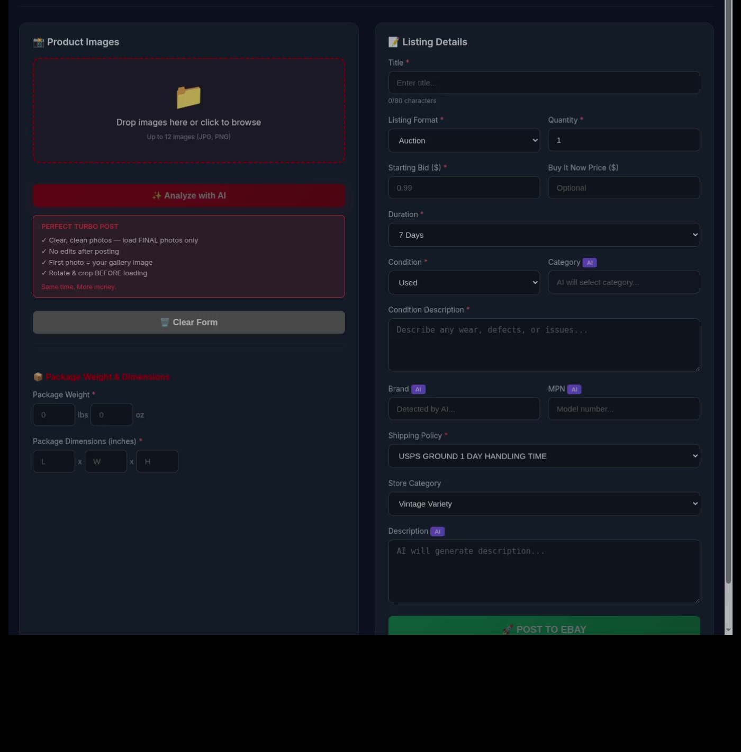Click the package box icon near Package Weight
This screenshot has height=752, width=741.
38,377
